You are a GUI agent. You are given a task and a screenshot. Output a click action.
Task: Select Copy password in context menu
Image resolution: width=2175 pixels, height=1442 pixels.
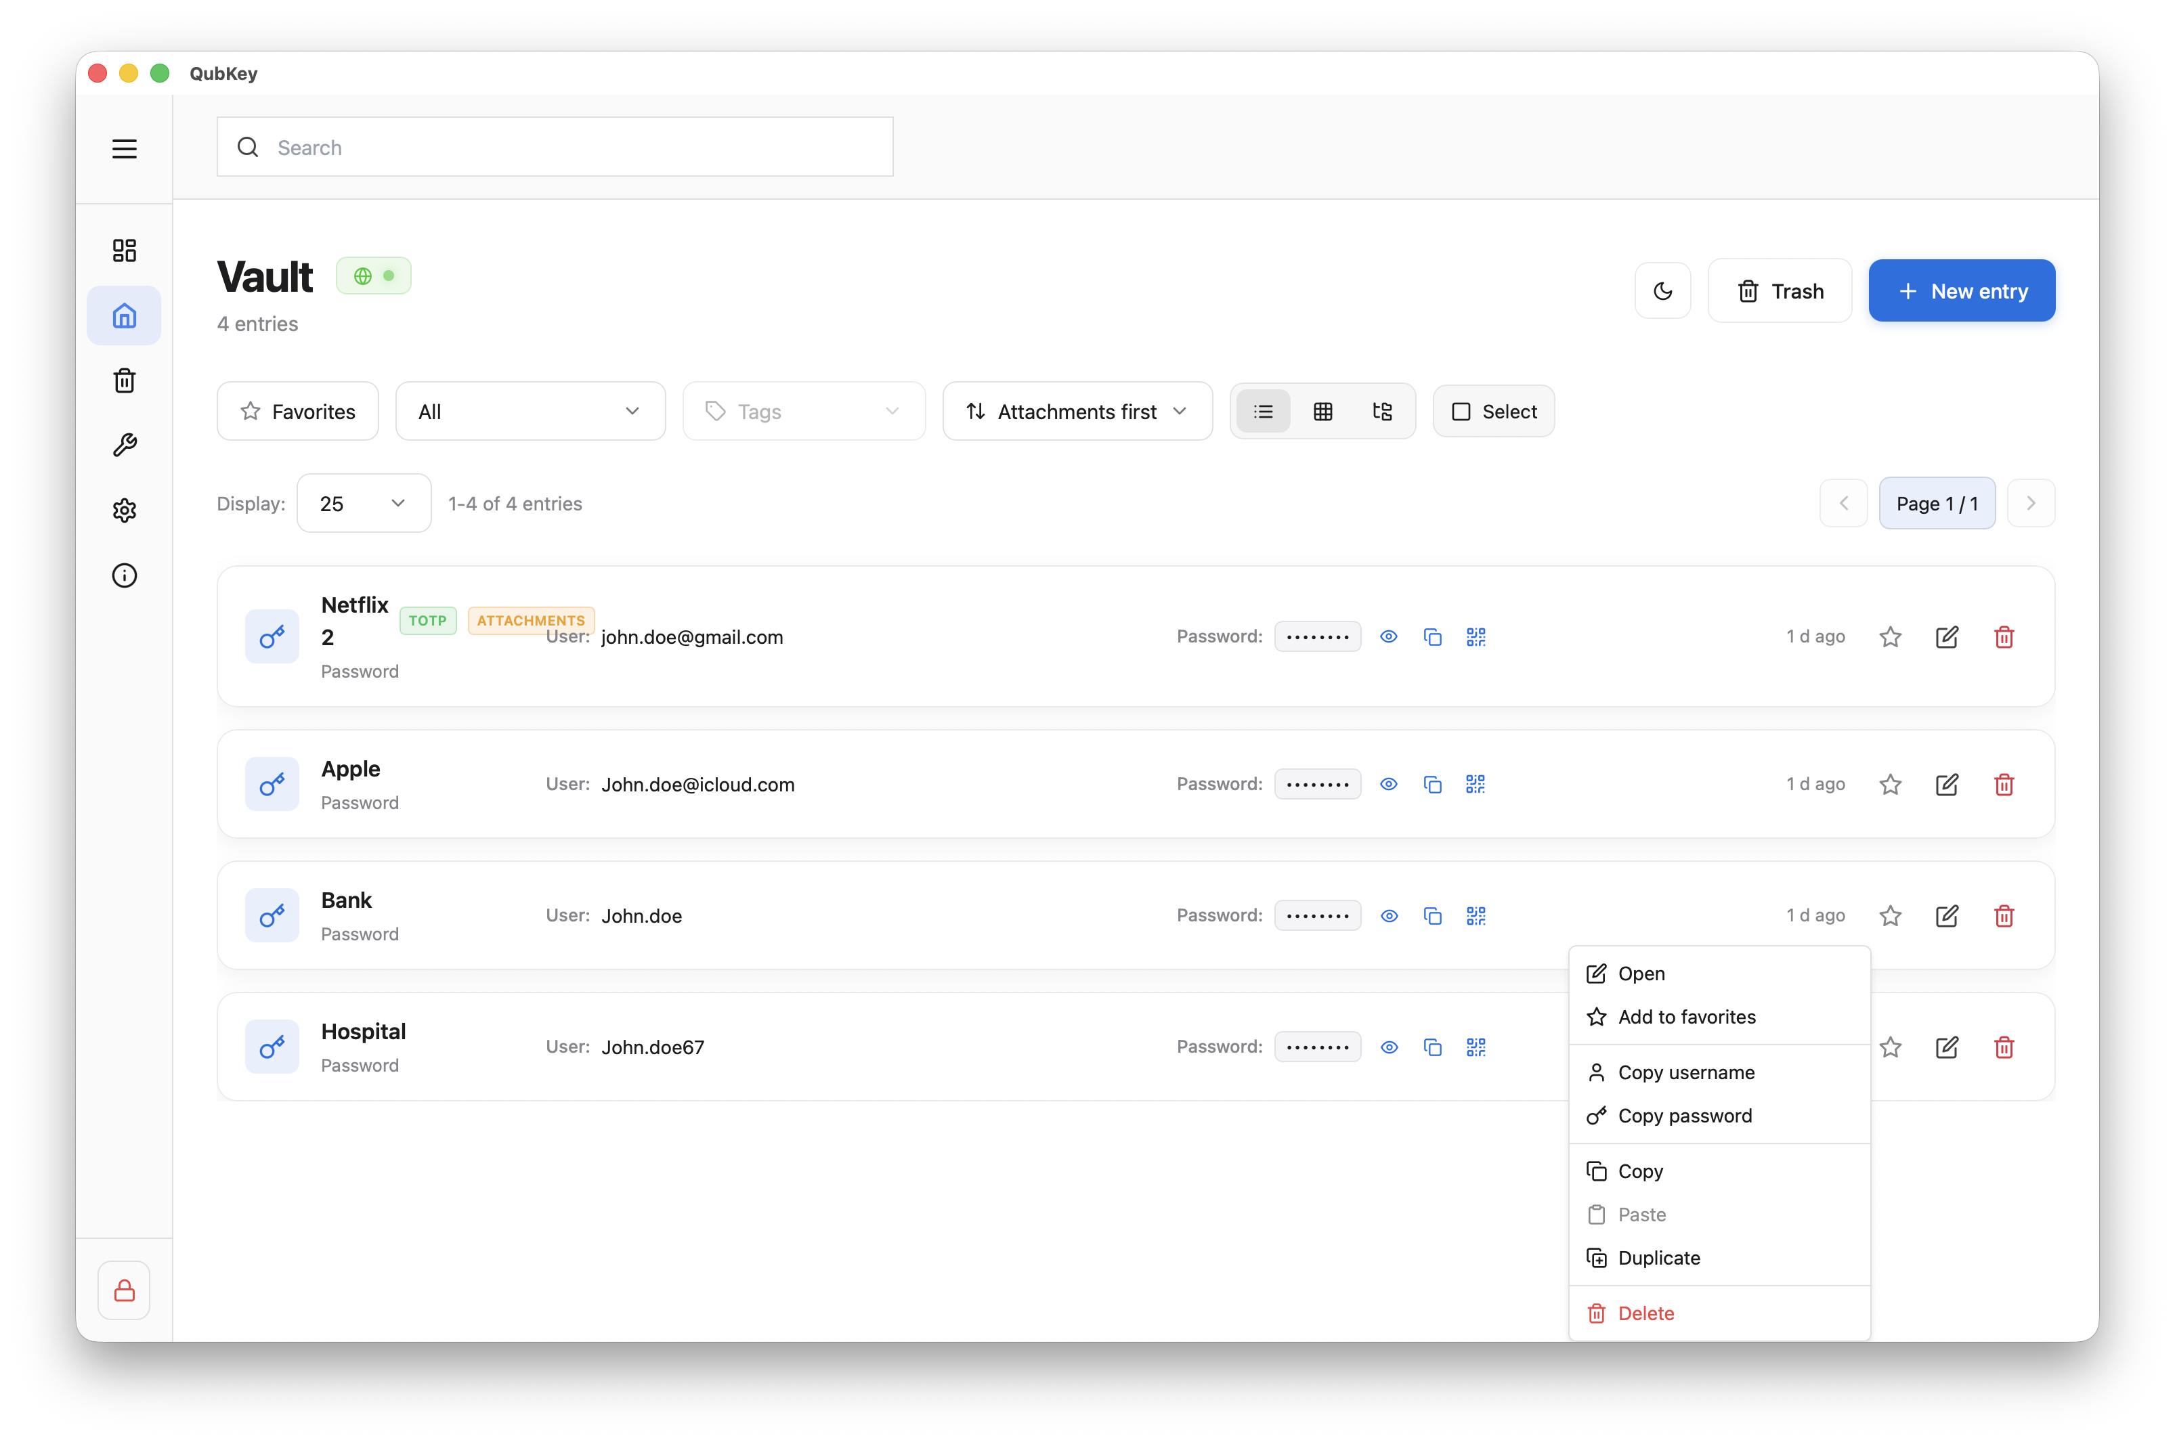[x=1719, y=1116]
